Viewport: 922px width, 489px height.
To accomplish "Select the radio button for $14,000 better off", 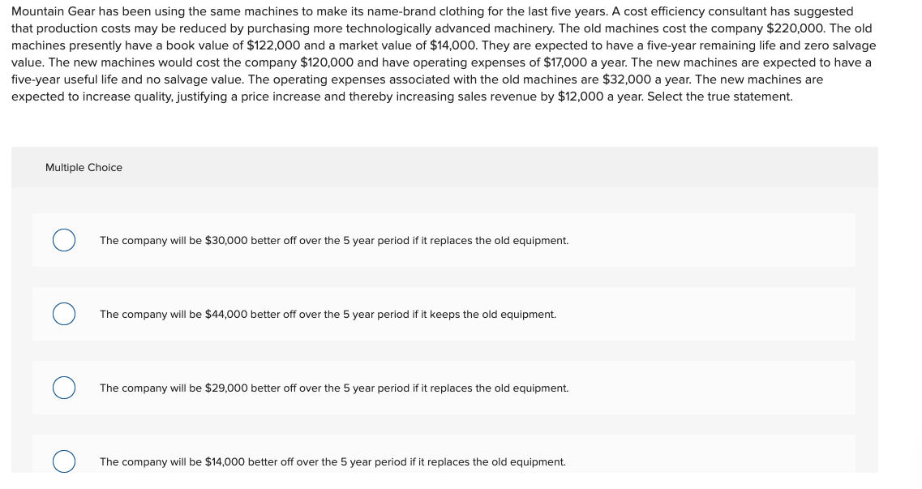I will click(63, 461).
